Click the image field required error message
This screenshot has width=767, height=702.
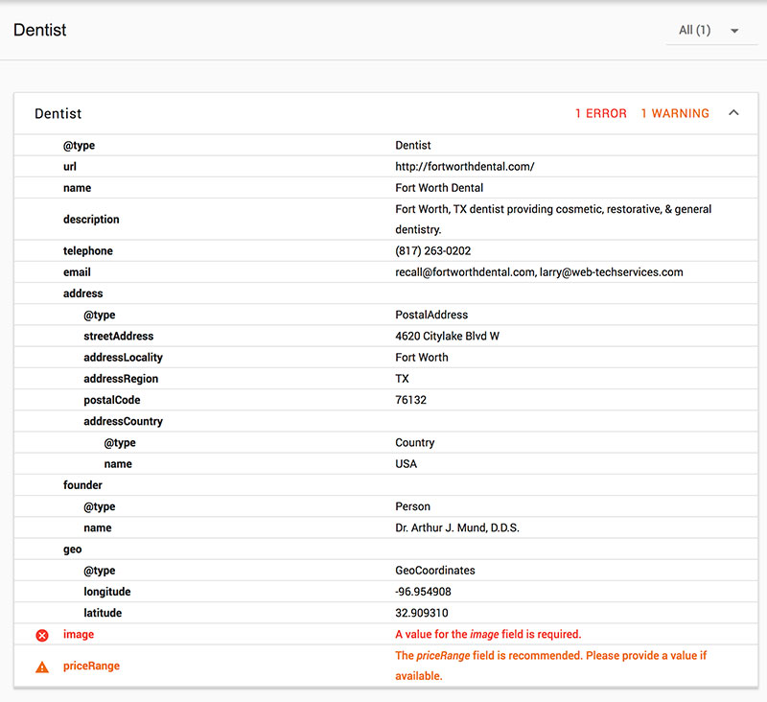coord(488,635)
